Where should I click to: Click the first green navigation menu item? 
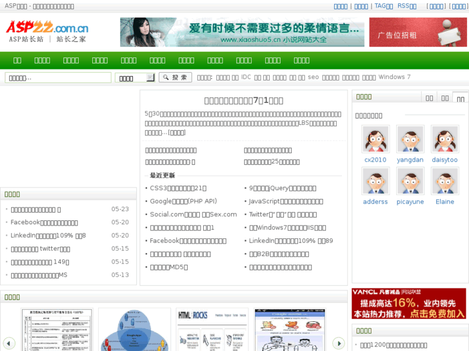17,61
